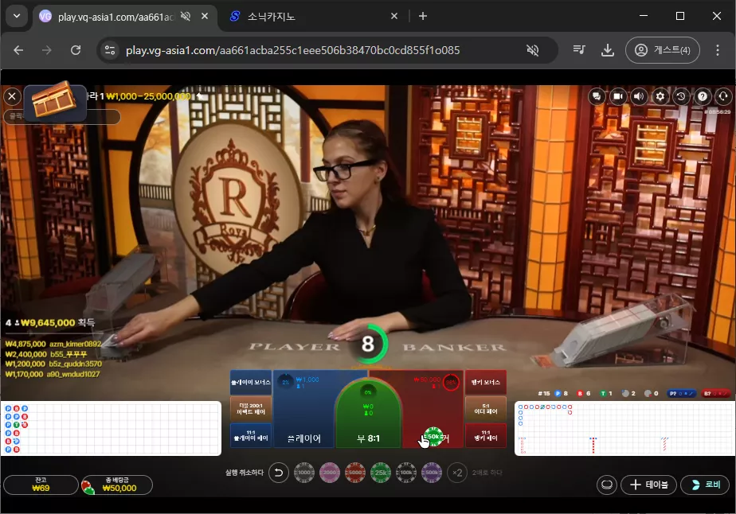Select the 1000 chip
This screenshot has width=736, height=514.
pyautogui.click(x=304, y=473)
